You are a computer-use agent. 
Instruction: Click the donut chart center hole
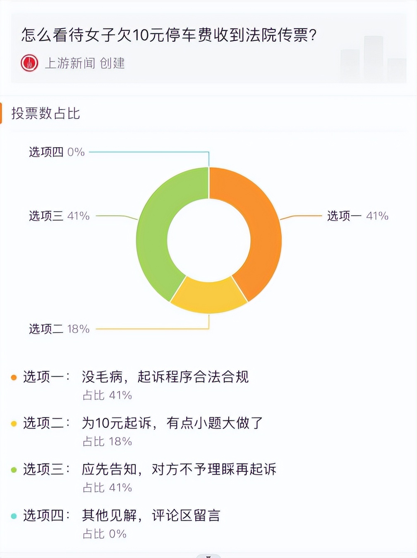click(x=208, y=240)
